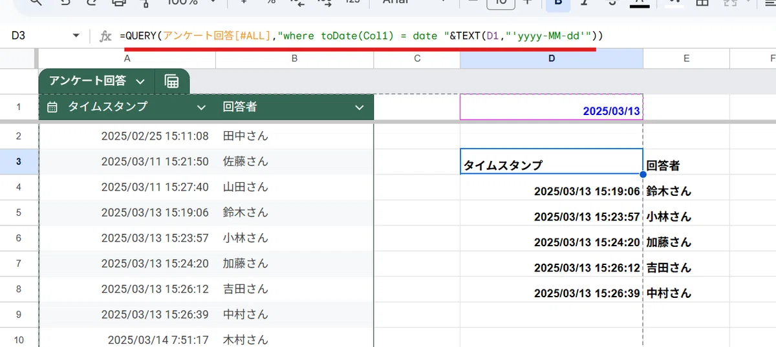Select row 3 header

coord(19,162)
